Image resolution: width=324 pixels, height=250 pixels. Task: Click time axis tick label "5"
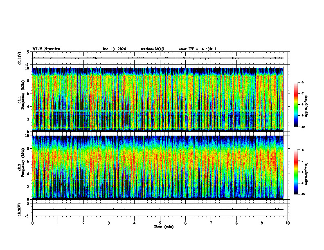[160, 223]
